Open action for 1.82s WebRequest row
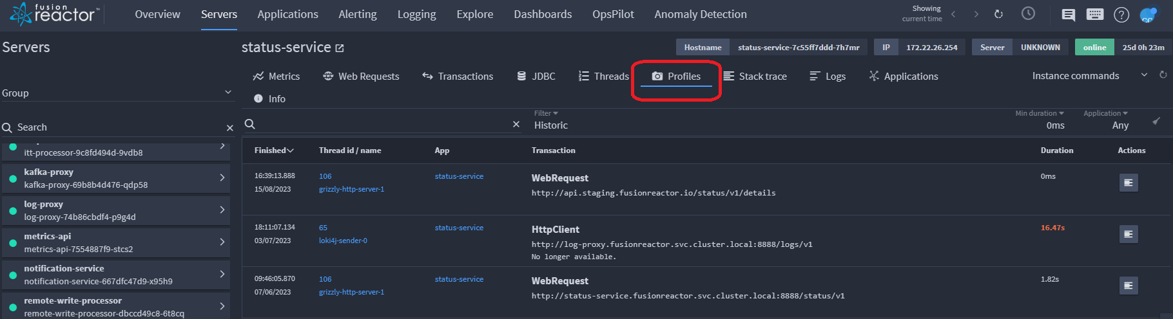This screenshot has height=319, width=1173. (x=1129, y=286)
